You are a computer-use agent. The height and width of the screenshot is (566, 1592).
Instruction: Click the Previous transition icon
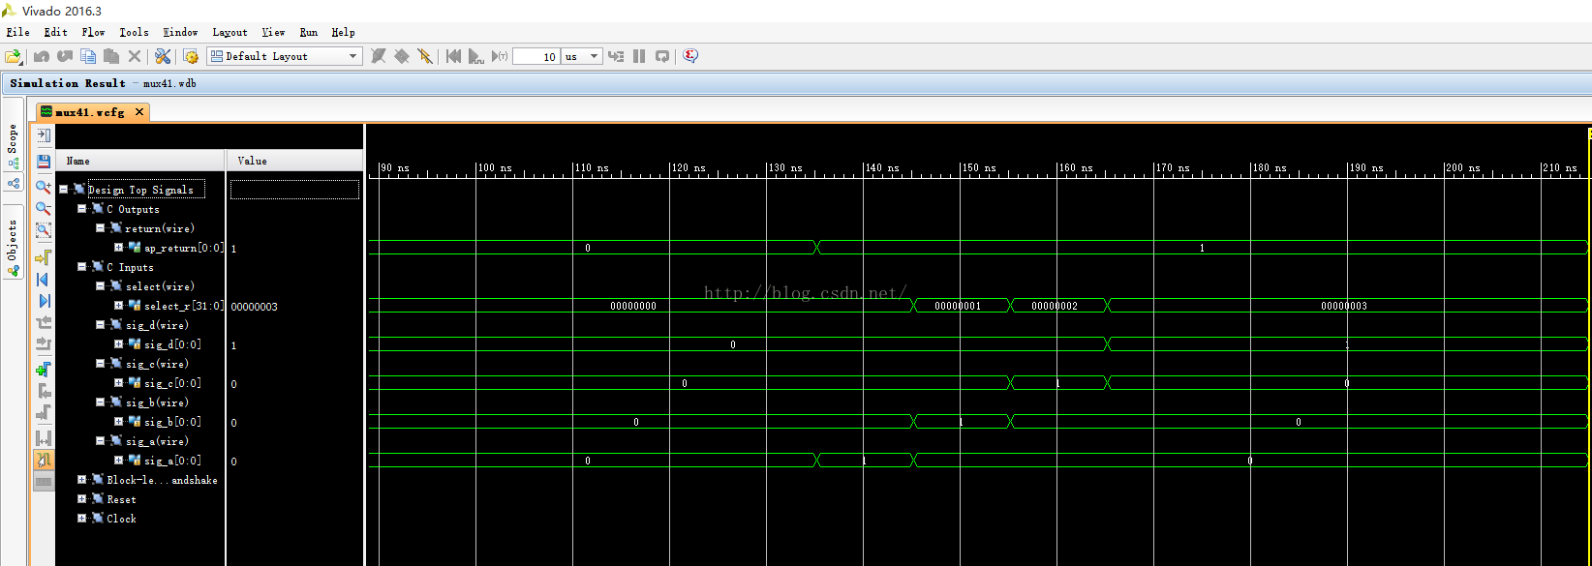(44, 322)
